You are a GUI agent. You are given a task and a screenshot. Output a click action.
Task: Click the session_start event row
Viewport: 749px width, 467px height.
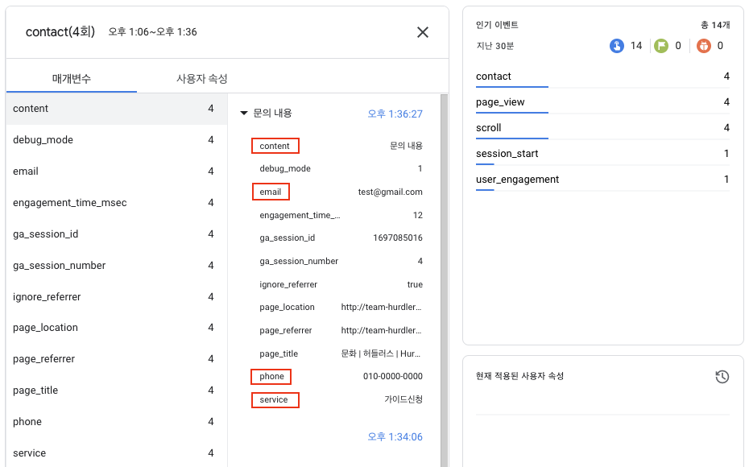(x=602, y=154)
